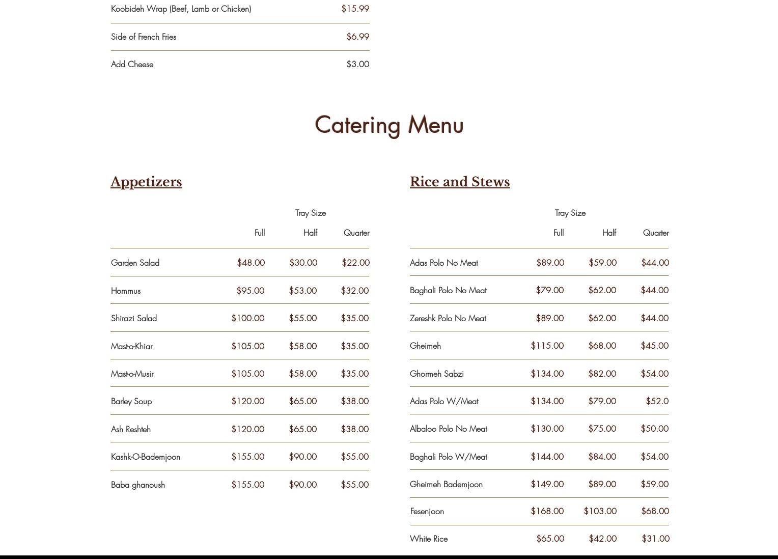
Task: Click the Quarter column header in Rice and Stews
Action: click(656, 233)
